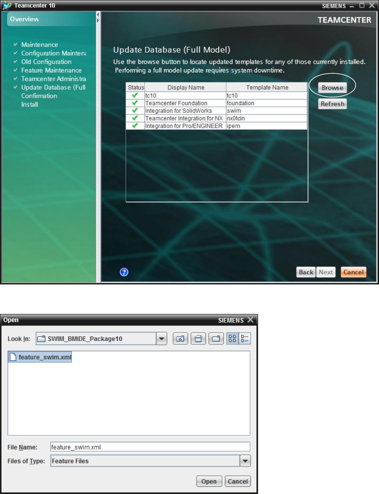
Task: Select the Maintenance step
Action: coord(40,45)
